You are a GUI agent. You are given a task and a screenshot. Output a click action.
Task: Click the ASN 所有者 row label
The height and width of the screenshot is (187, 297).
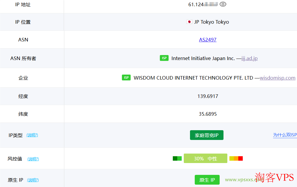[x=23, y=58]
